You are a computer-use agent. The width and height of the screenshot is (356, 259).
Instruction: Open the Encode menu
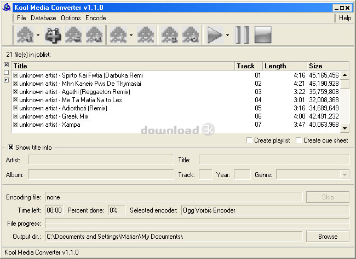click(96, 18)
